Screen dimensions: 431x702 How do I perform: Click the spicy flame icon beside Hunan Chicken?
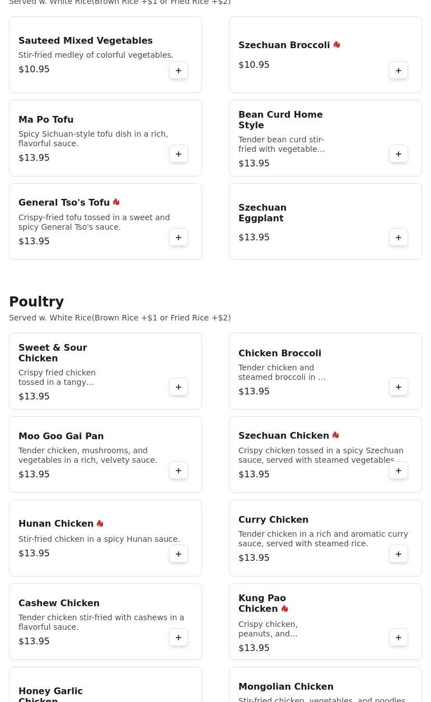pos(100,524)
